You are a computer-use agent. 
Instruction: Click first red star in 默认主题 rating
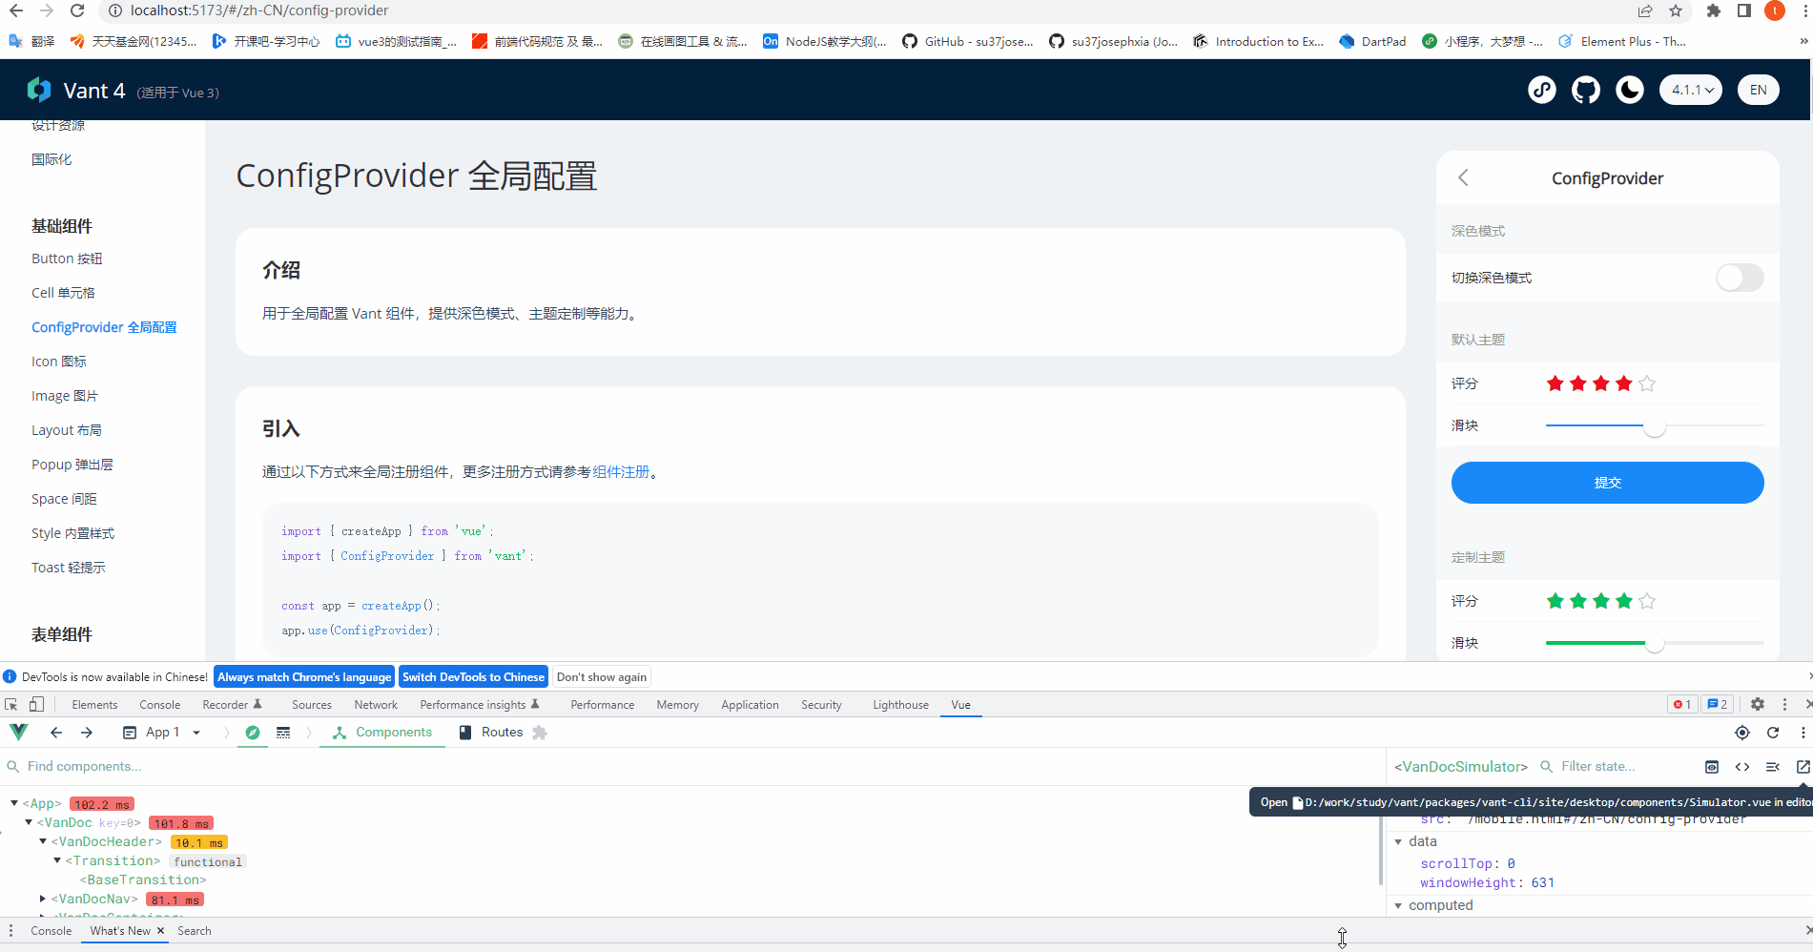(1555, 383)
